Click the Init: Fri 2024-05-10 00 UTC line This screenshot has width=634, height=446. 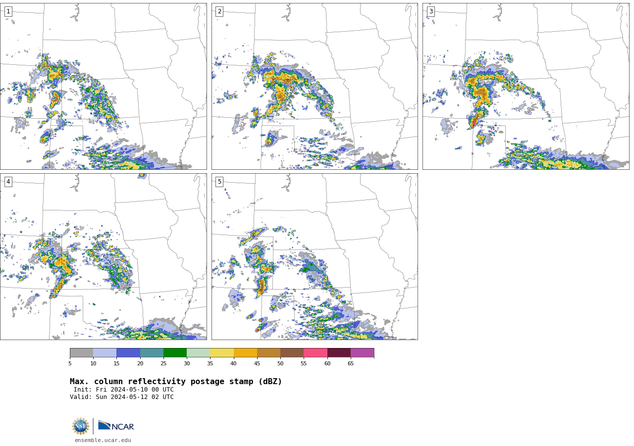coord(124,390)
